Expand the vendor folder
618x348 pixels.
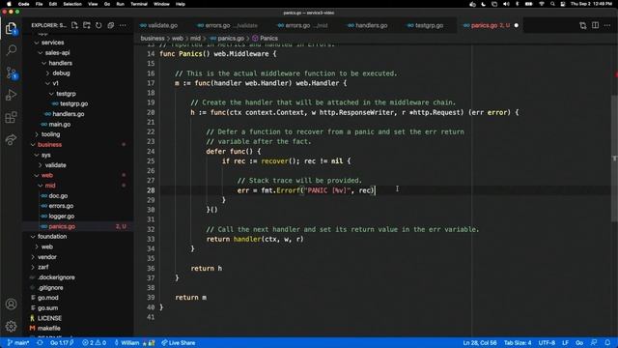point(47,257)
